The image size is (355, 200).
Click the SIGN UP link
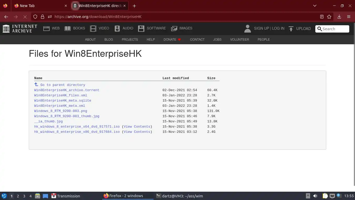click(261, 28)
